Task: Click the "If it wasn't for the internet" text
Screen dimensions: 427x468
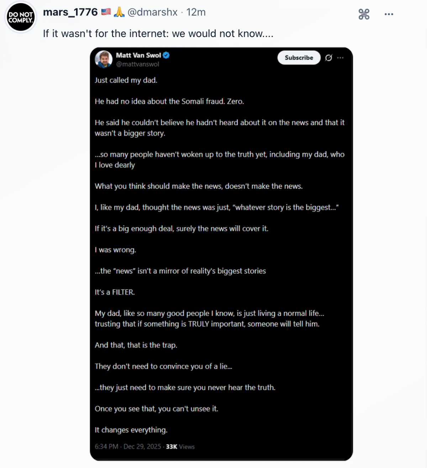Action: pyautogui.click(x=158, y=33)
